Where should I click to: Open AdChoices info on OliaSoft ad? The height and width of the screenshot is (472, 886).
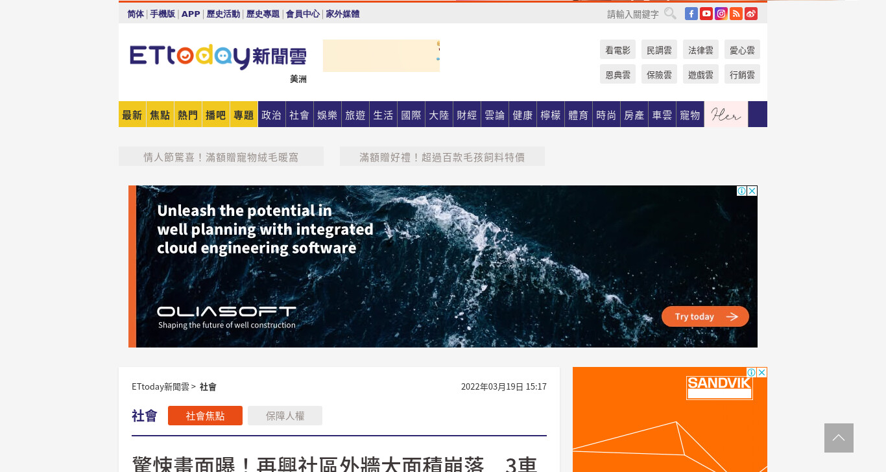[x=742, y=191]
